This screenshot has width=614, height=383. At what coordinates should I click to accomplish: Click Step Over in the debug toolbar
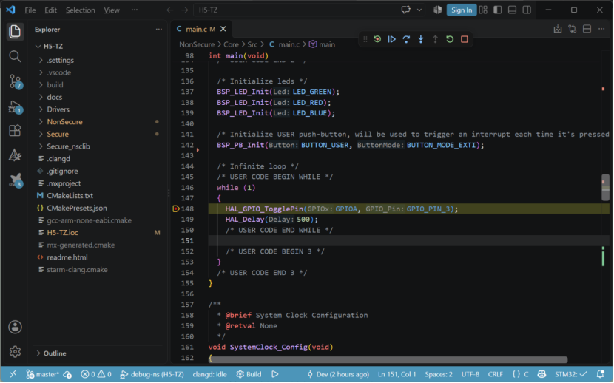click(406, 39)
